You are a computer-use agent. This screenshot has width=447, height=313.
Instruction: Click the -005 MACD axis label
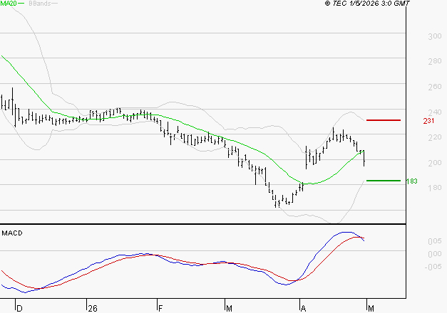coord(433,267)
